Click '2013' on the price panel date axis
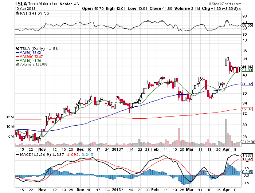The width and height of the screenshot is (255, 193). 117,149
